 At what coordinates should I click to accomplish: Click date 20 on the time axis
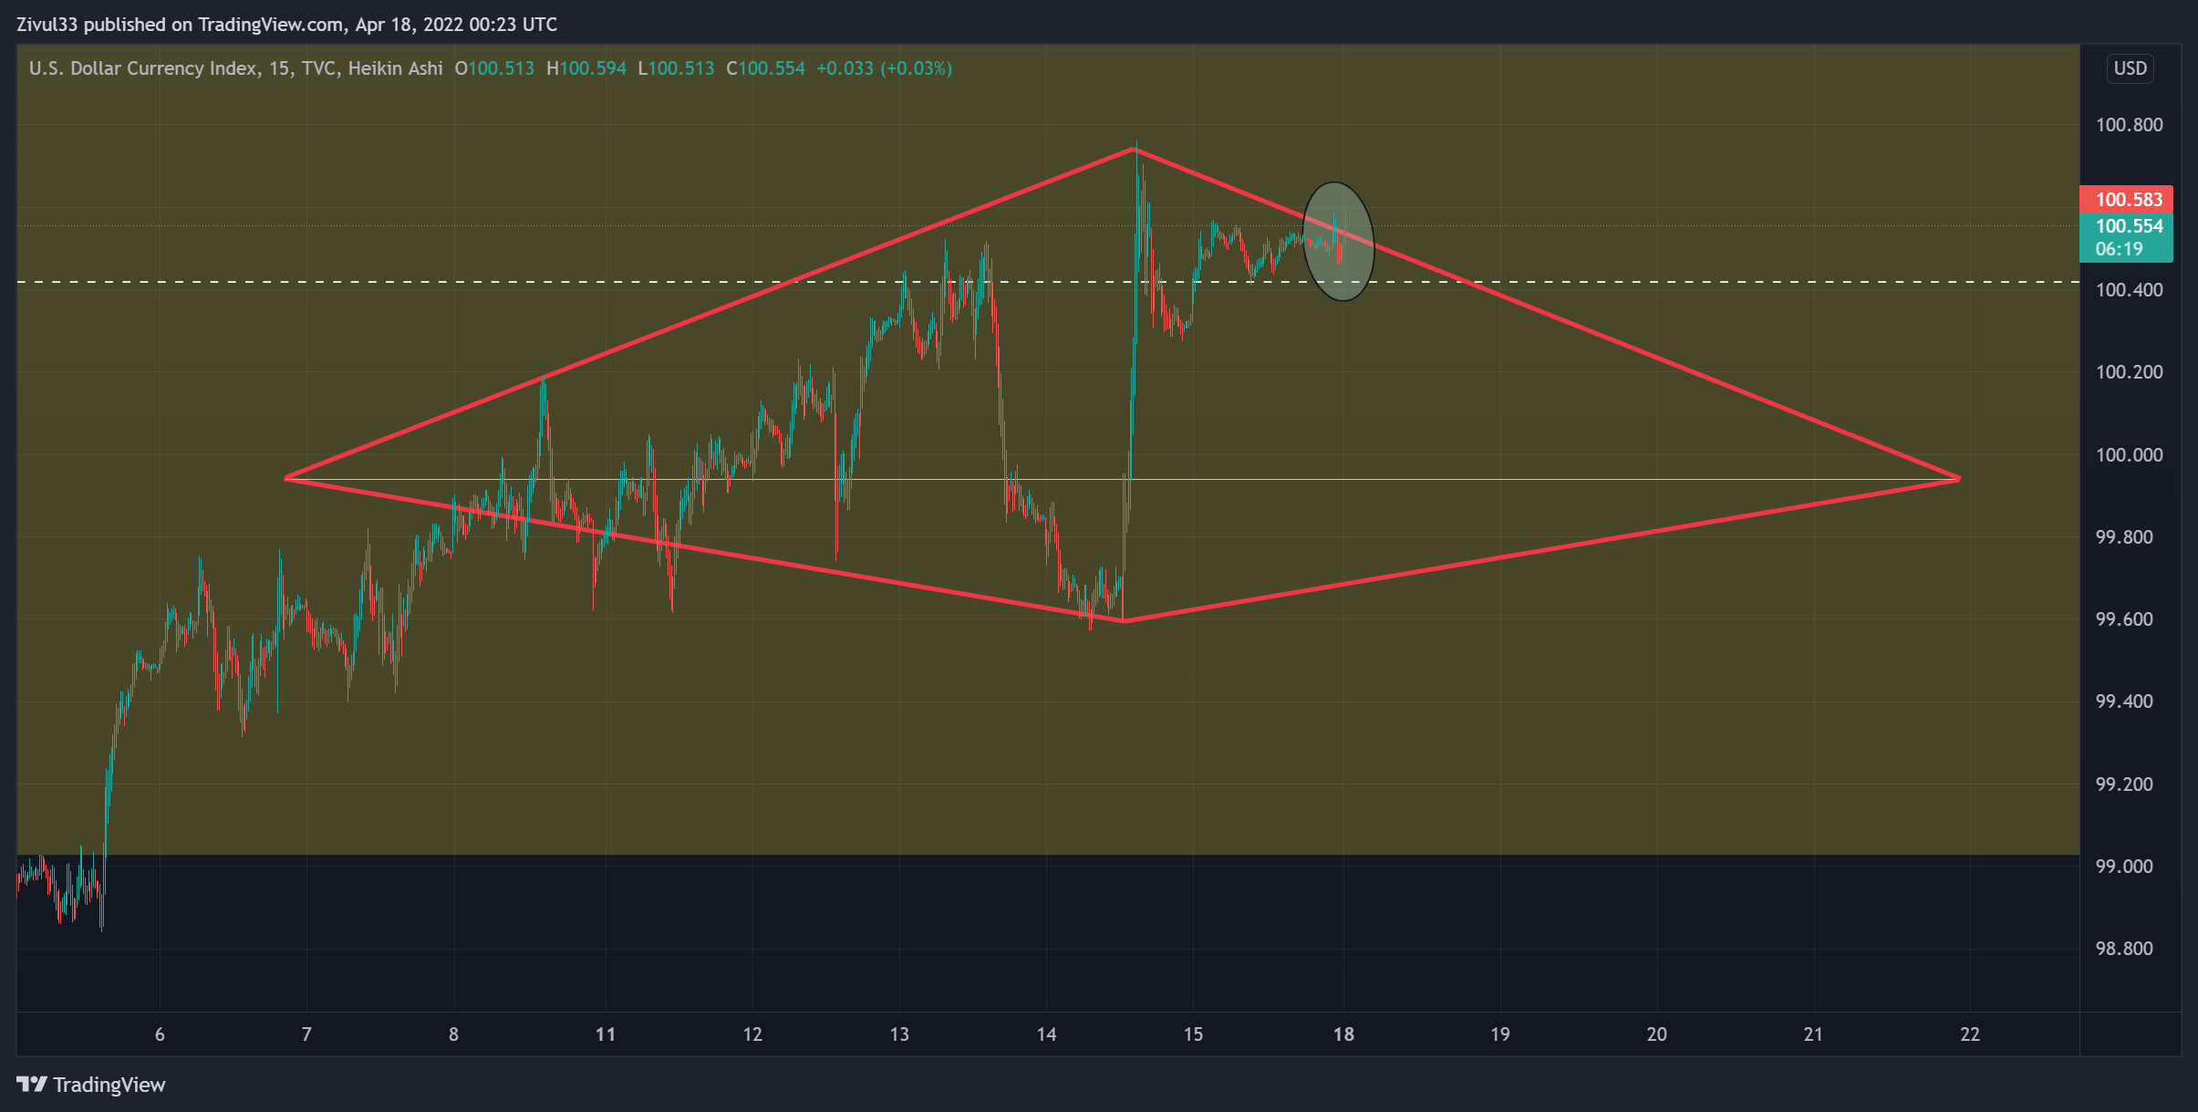1657,1034
